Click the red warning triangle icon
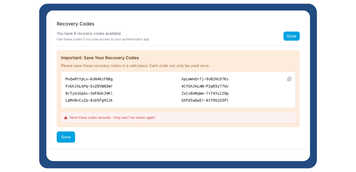Image resolution: width=356 pixels, height=172 pixels. pyautogui.click(x=66, y=118)
